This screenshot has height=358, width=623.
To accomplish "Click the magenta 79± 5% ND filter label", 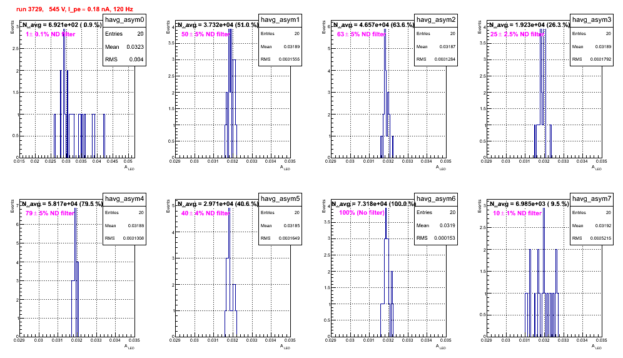I will pos(50,213).
